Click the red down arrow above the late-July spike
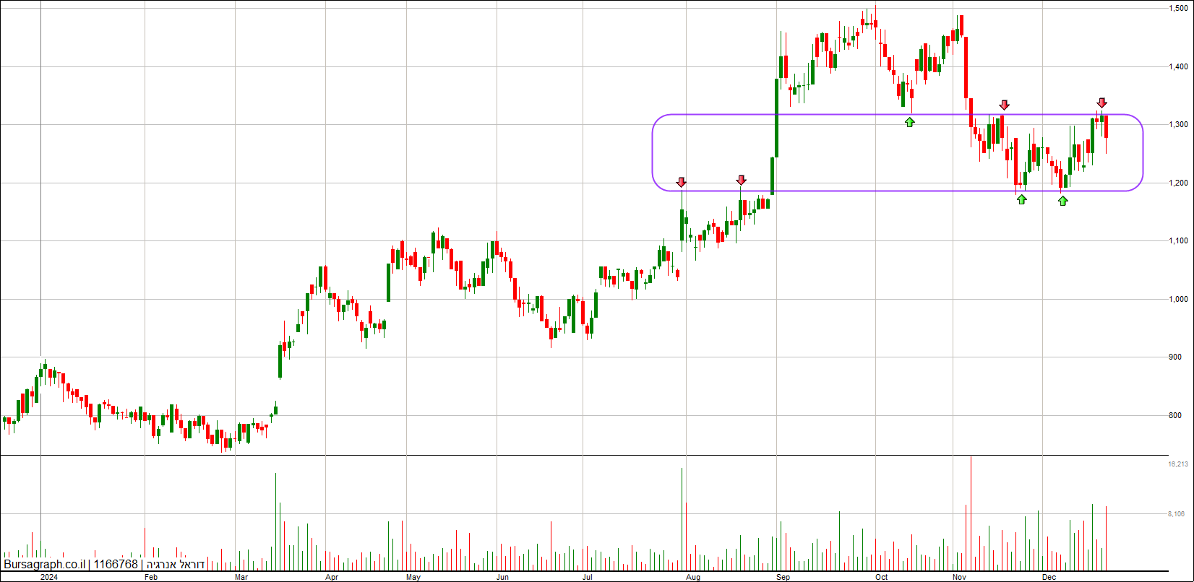 (x=681, y=182)
